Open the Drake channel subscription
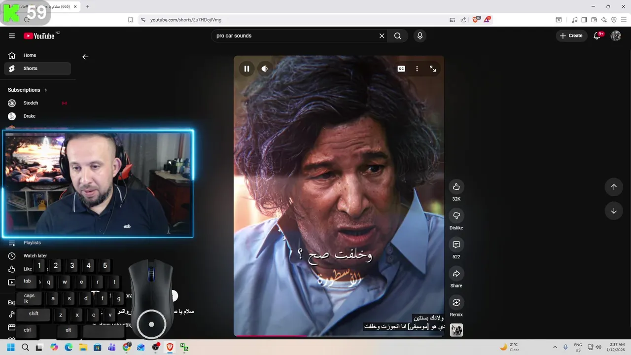This screenshot has width=631, height=355. [37, 116]
